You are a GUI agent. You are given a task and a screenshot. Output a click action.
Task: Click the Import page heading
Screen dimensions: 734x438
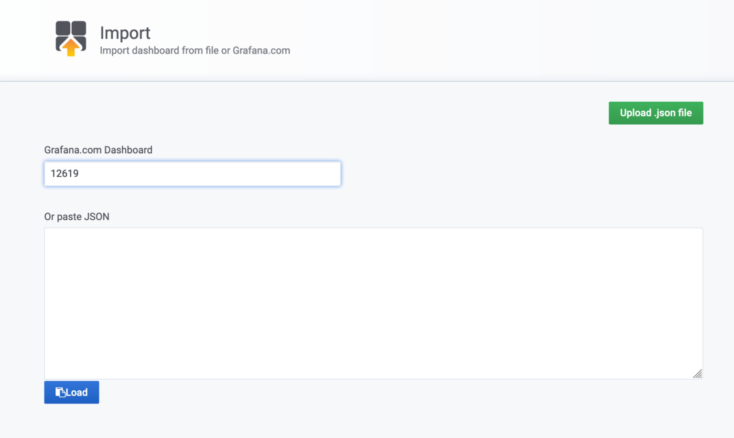pyautogui.click(x=125, y=33)
